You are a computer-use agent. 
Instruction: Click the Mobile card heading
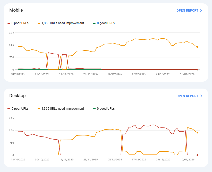(x=16, y=10)
